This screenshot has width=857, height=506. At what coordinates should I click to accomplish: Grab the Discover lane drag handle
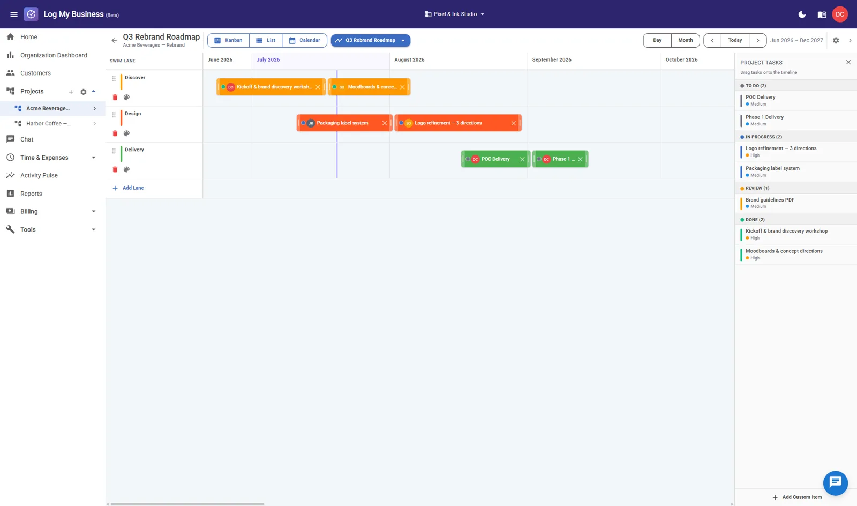114,79
